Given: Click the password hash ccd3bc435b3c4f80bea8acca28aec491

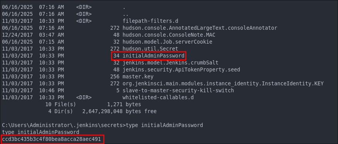Looking at the screenshot, I should pos(51,139).
